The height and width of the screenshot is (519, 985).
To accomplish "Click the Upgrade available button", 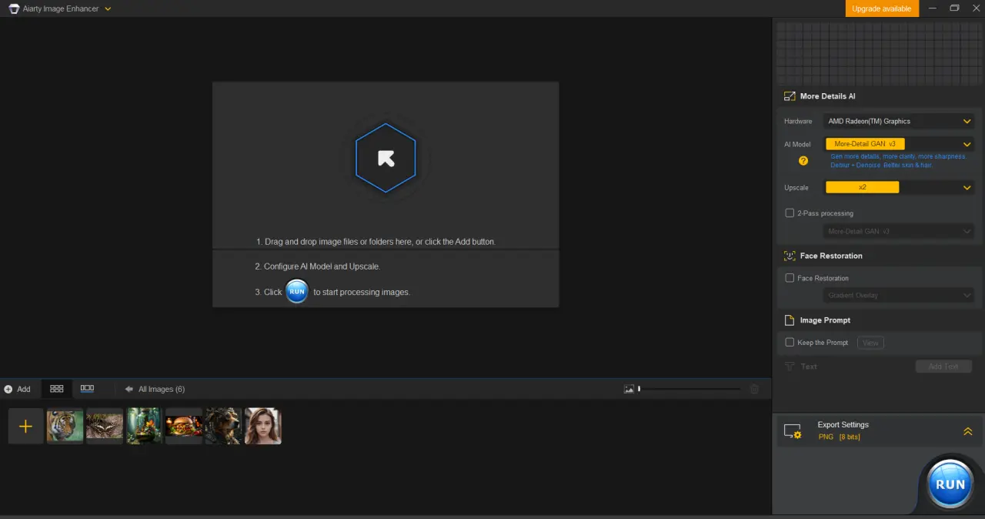I will click(882, 8).
